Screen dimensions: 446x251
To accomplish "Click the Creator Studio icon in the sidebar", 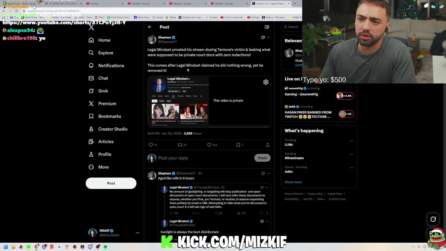I will coord(91,129).
